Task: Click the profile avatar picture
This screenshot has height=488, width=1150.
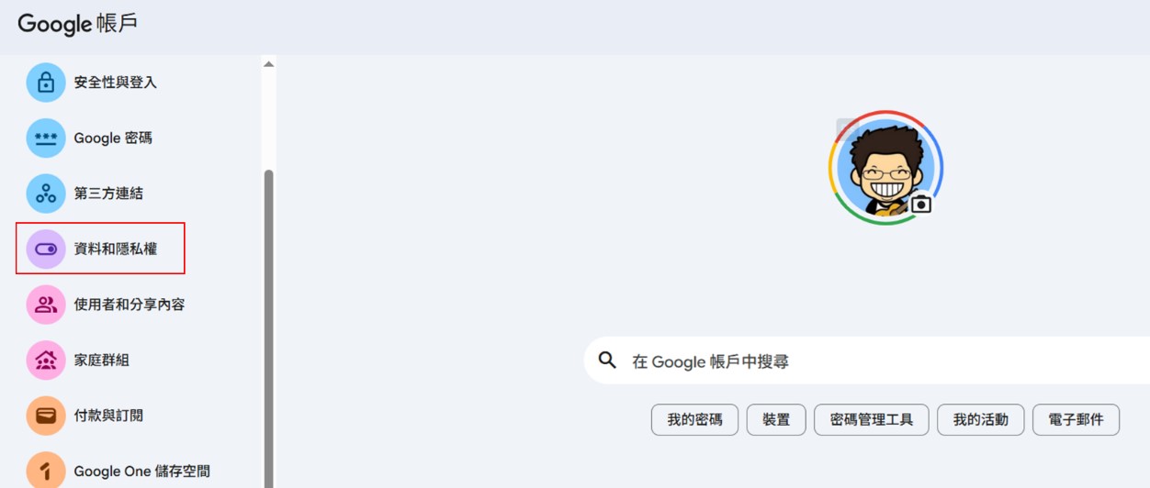Action: [885, 167]
